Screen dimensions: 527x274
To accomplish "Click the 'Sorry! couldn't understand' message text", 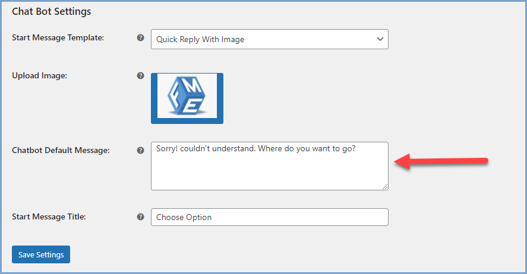I will click(x=255, y=149).
